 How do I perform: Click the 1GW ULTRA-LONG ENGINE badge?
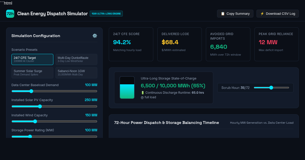point(106,14)
